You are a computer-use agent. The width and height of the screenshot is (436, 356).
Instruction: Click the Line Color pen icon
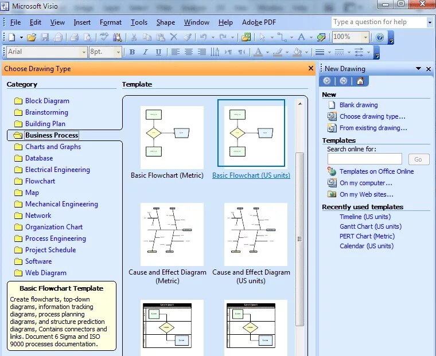point(278,52)
